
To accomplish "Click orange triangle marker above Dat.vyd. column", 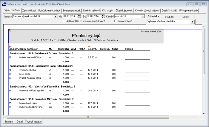I will (x=89, y=46).
